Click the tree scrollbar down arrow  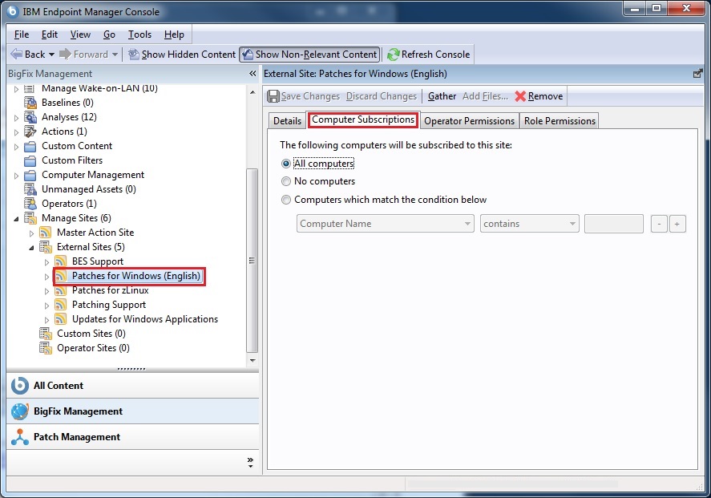pyautogui.click(x=252, y=361)
